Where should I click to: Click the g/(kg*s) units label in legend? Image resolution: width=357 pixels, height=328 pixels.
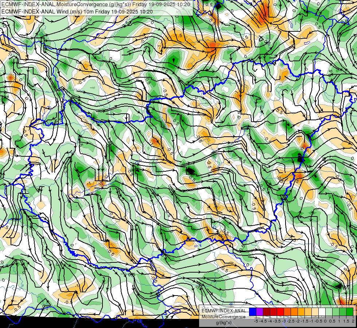point(224,323)
